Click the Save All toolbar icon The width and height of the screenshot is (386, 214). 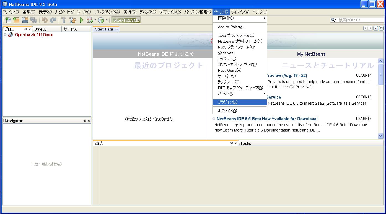[33, 20]
